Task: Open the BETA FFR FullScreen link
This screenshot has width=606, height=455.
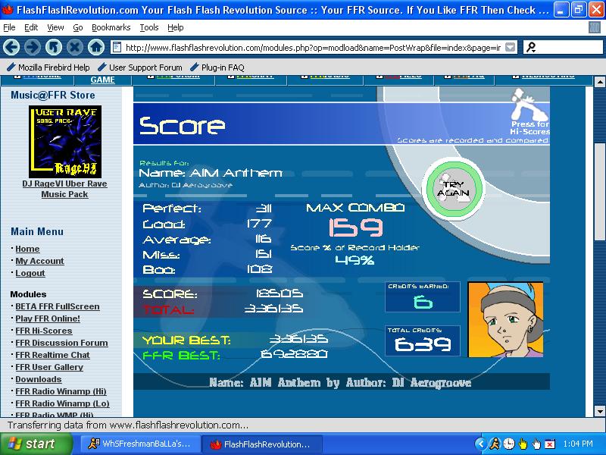Action: point(58,306)
